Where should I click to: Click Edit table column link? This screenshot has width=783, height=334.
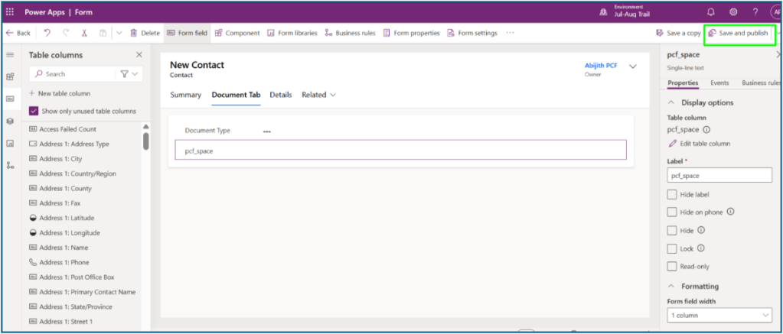click(x=699, y=144)
